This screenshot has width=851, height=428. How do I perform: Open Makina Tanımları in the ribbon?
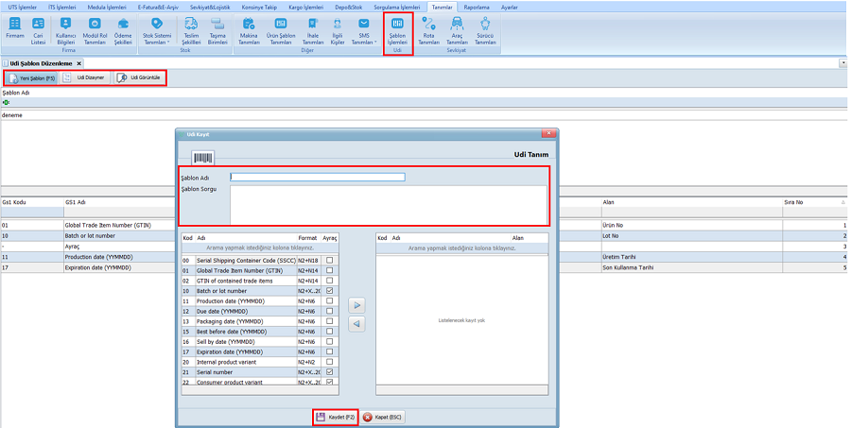pyautogui.click(x=249, y=31)
